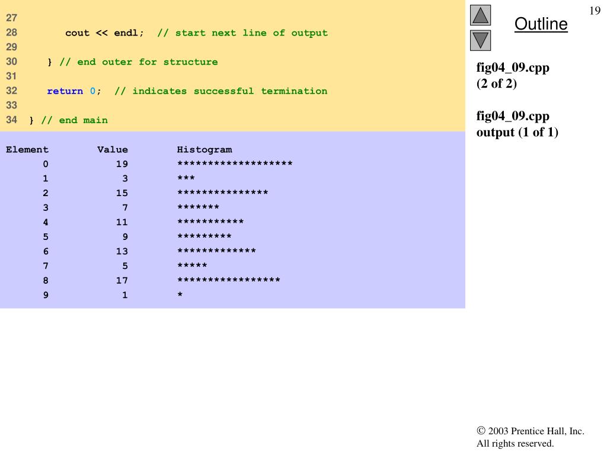Click the value 19 in the output table
The image size is (607, 455).
(x=122, y=164)
